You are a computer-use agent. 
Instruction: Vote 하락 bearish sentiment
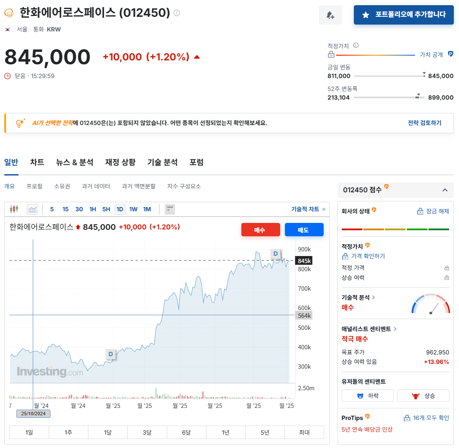368,395
